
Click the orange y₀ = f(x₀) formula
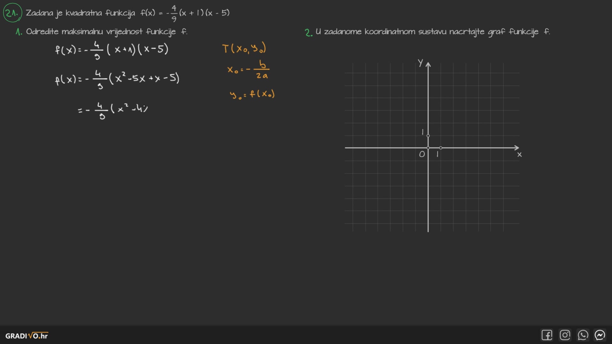coord(252,94)
